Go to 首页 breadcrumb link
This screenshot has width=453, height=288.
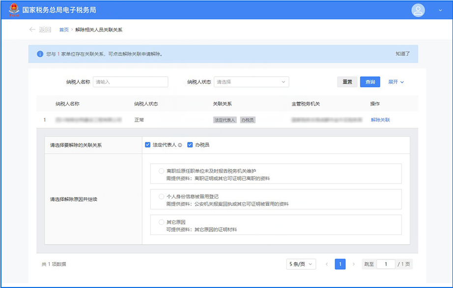[x=64, y=29]
